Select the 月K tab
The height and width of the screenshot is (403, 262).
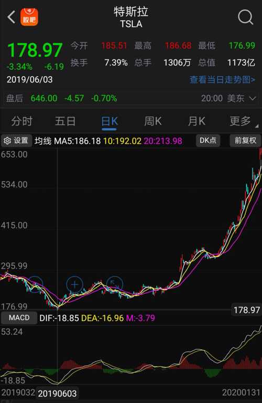tap(197, 121)
